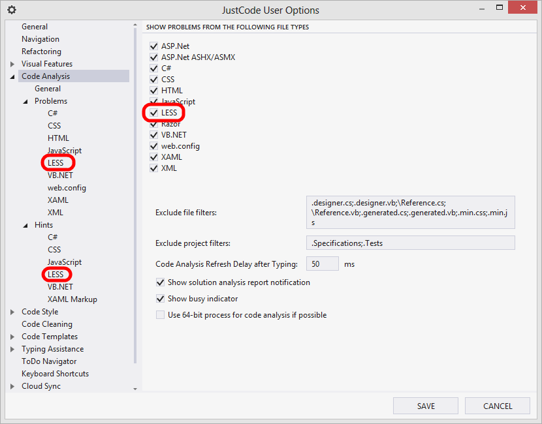Disable Show solution analysis report notification

160,282
